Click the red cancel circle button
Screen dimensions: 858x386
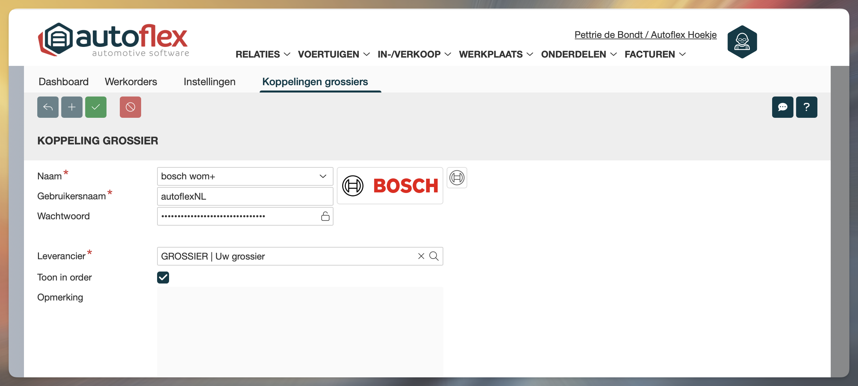(x=130, y=107)
